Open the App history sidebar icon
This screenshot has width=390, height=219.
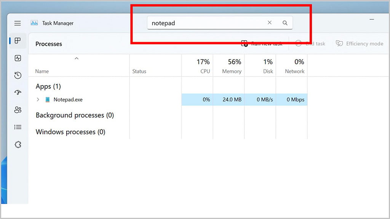(x=18, y=75)
